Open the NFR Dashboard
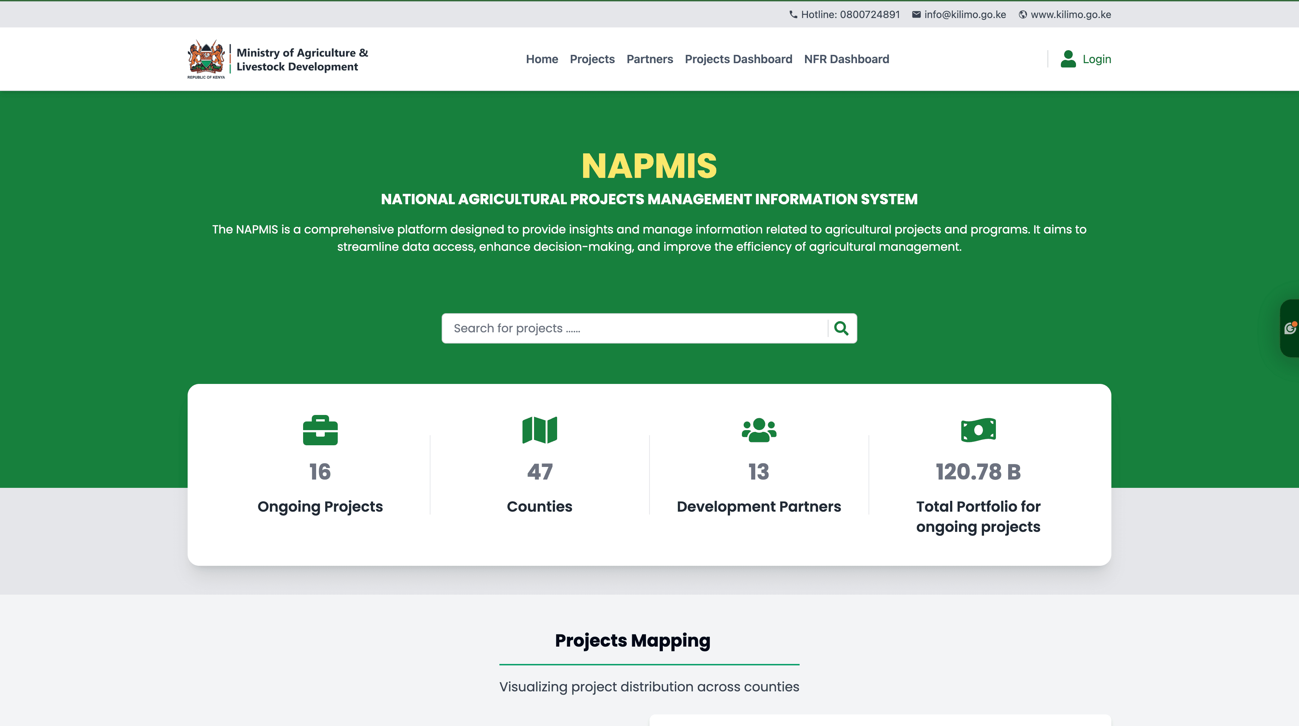 847,59
